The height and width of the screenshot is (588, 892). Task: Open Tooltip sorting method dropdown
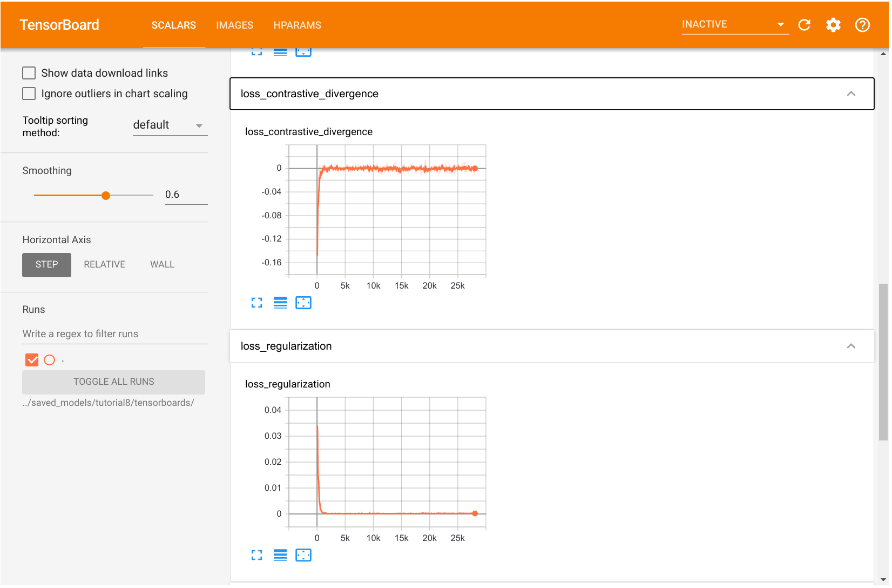click(x=170, y=125)
